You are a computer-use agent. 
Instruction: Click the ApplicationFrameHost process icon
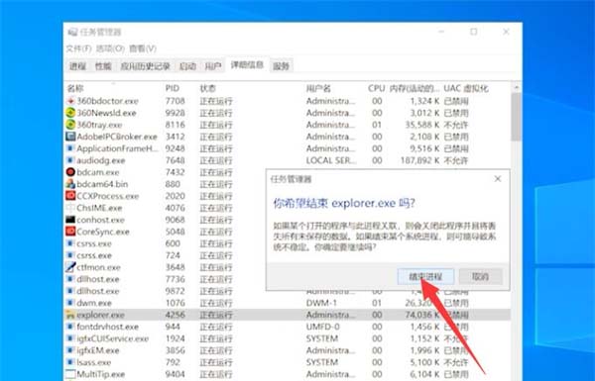[70, 148]
